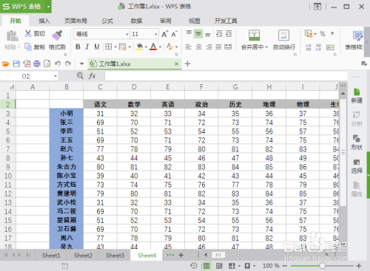Open the Sheet1 worksheet tab
The image size is (370, 271).
[x=51, y=255]
